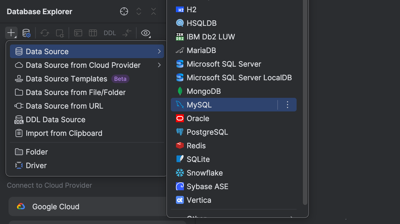Choose PostgreSQL data source
The height and width of the screenshot is (224, 400).
(x=234, y=132)
